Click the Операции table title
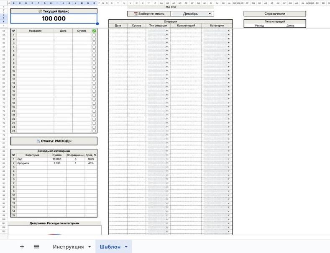The height and width of the screenshot is (253, 330). point(171,21)
